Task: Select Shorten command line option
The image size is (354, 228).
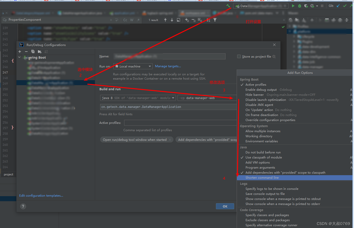Action: pos(295,178)
